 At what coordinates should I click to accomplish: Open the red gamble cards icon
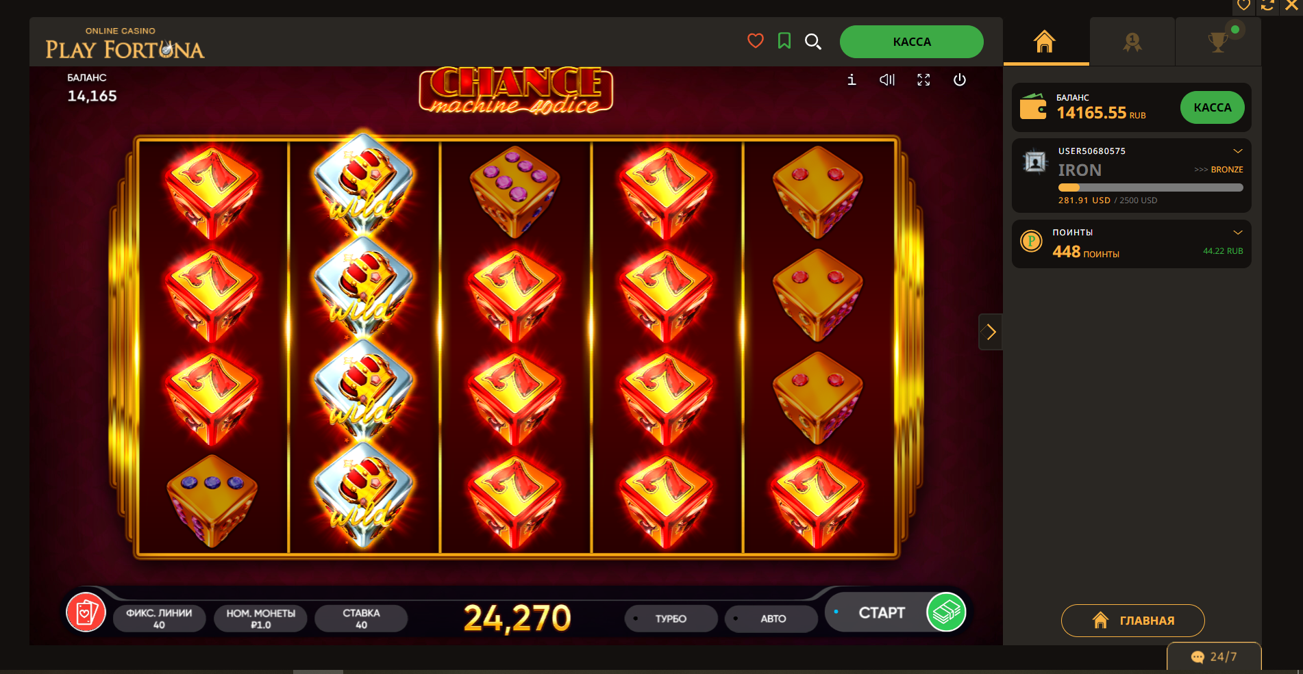coord(86,612)
